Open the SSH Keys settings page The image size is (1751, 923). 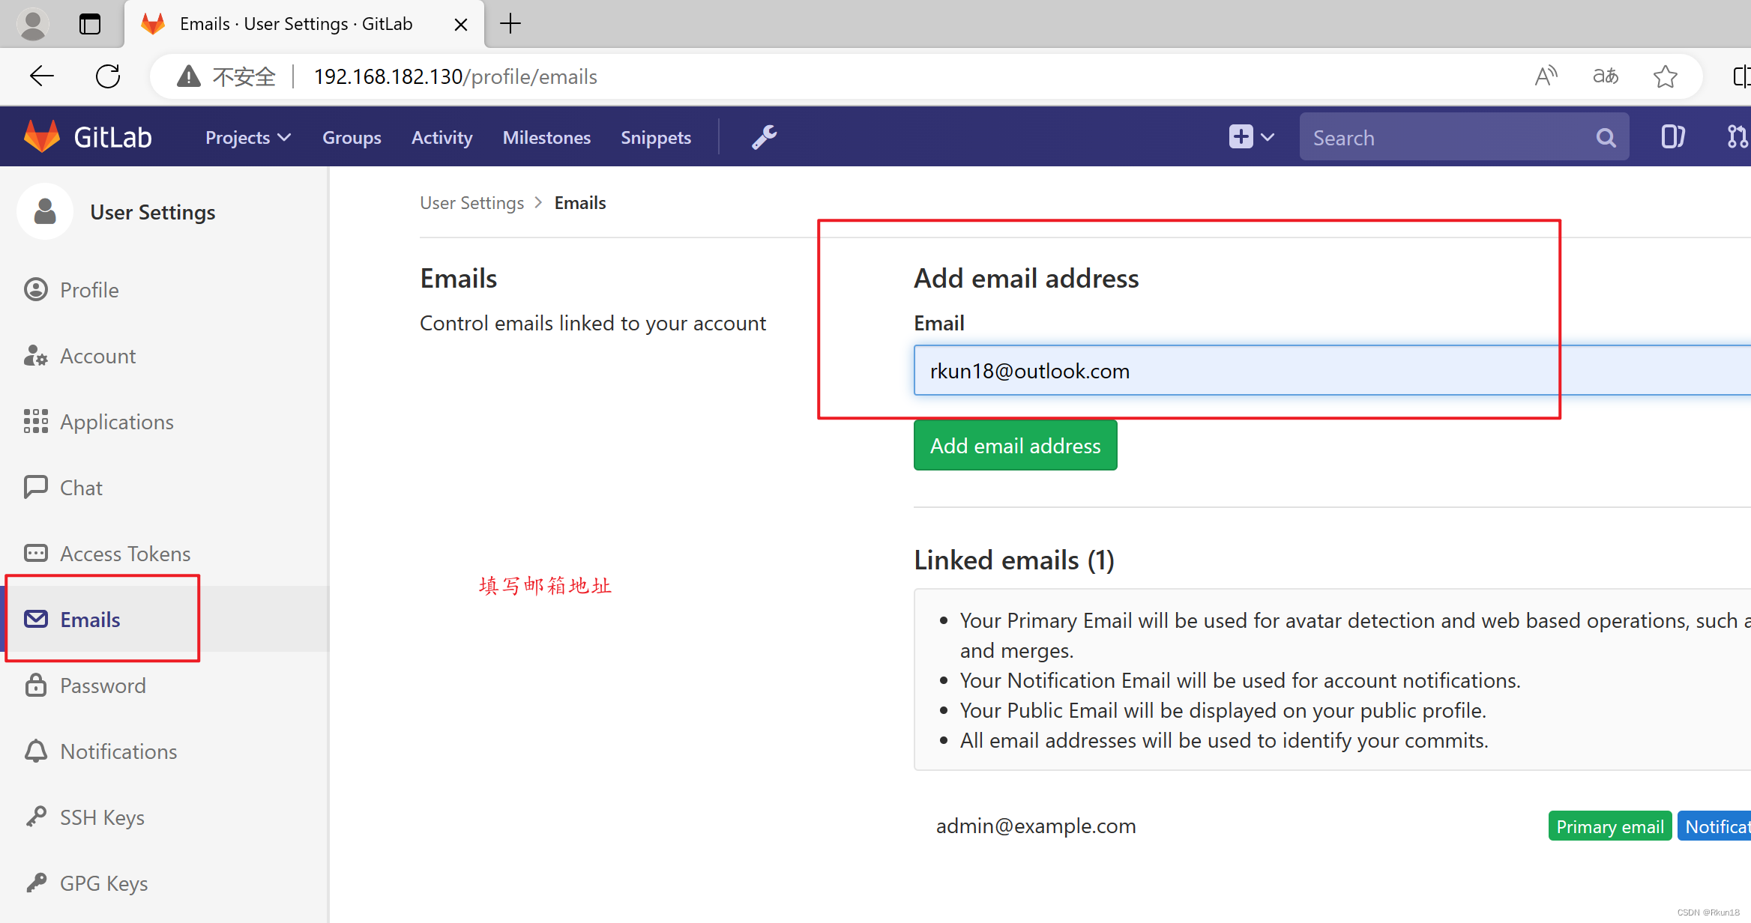click(x=100, y=817)
